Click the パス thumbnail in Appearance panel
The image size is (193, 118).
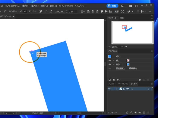coord(110,56)
